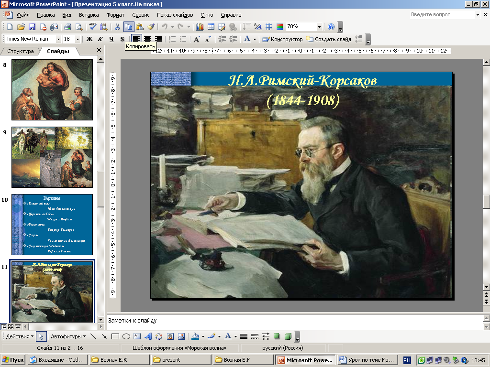
Task: Open the Автофигуры shapes menu
Action: pyautogui.click(x=68, y=336)
